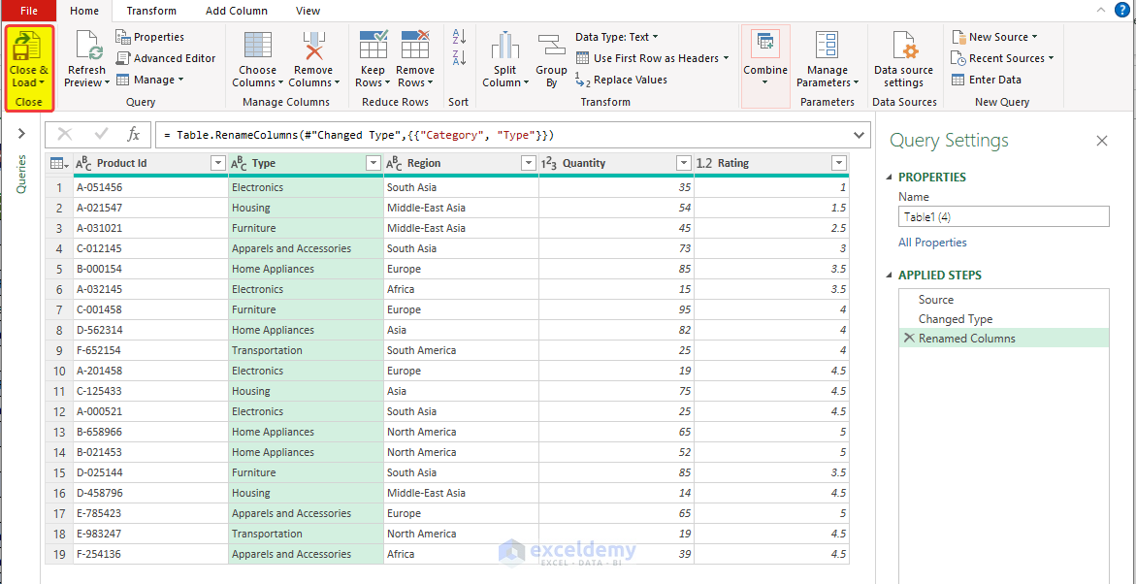Click the Group By icon
The width and height of the screenshot is (1136, 584).
[x=551, y=47]
